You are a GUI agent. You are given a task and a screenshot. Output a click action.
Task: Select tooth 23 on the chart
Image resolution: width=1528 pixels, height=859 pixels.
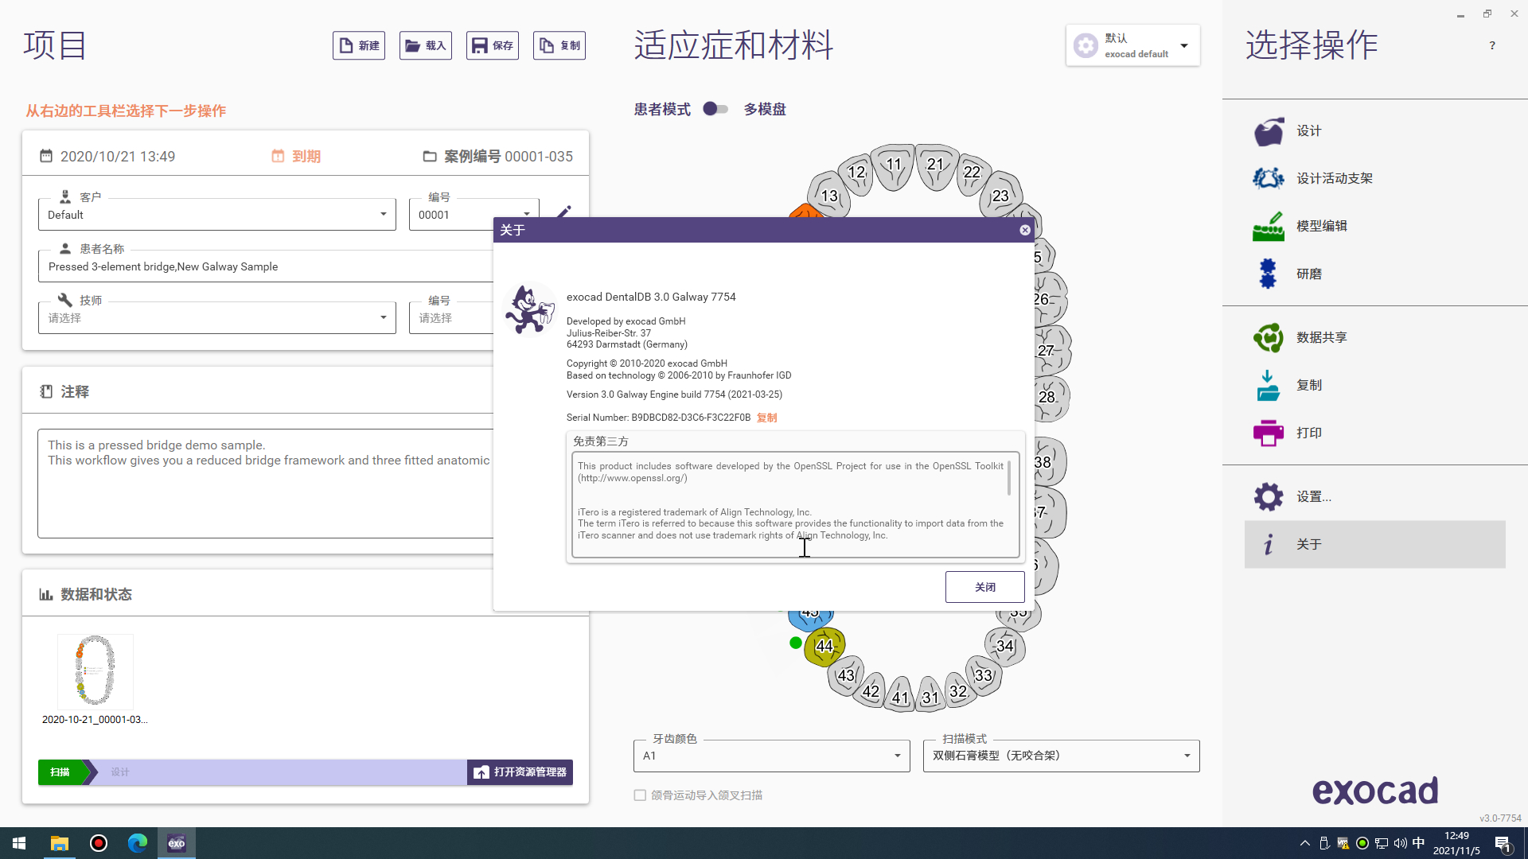point(1000,196)
